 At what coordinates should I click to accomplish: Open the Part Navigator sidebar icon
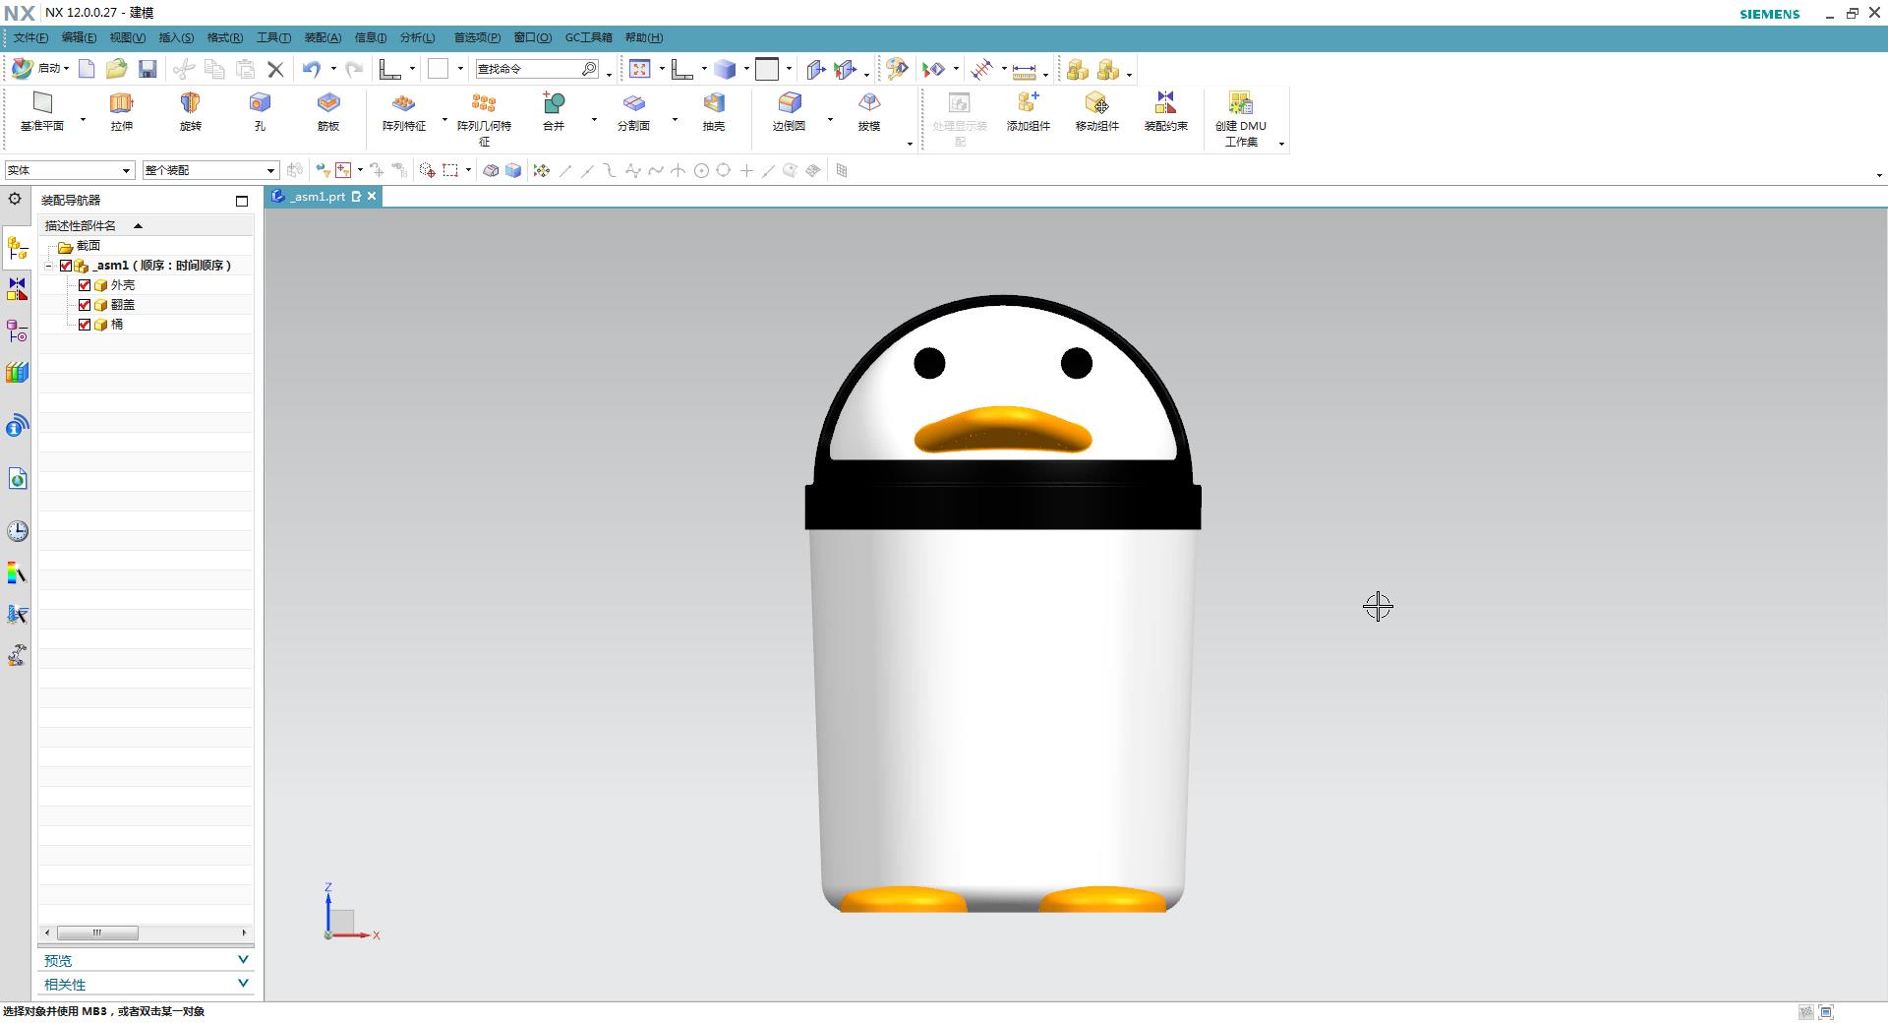click(x=17, y=331)
